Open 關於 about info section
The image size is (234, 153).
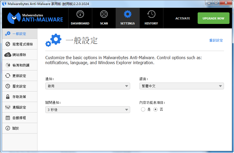coord(16,128)
